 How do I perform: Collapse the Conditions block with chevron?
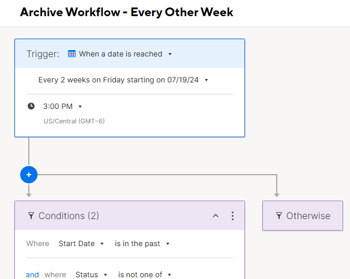[x=216, y=216]
